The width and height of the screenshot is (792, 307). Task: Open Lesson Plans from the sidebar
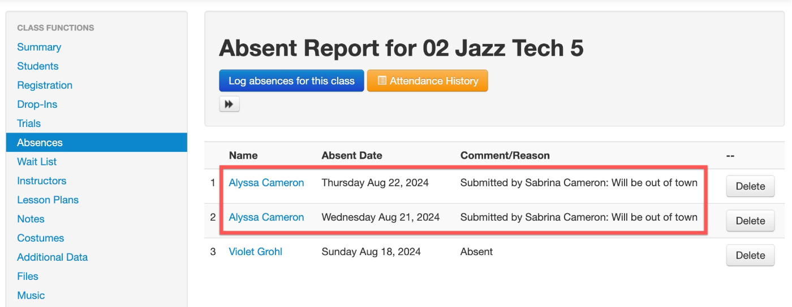pyautogui.click(x=48, y=200)
